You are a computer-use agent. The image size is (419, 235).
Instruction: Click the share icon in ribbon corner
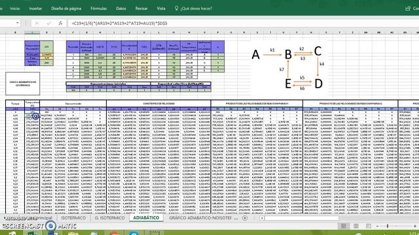click(x=408, y=8)
